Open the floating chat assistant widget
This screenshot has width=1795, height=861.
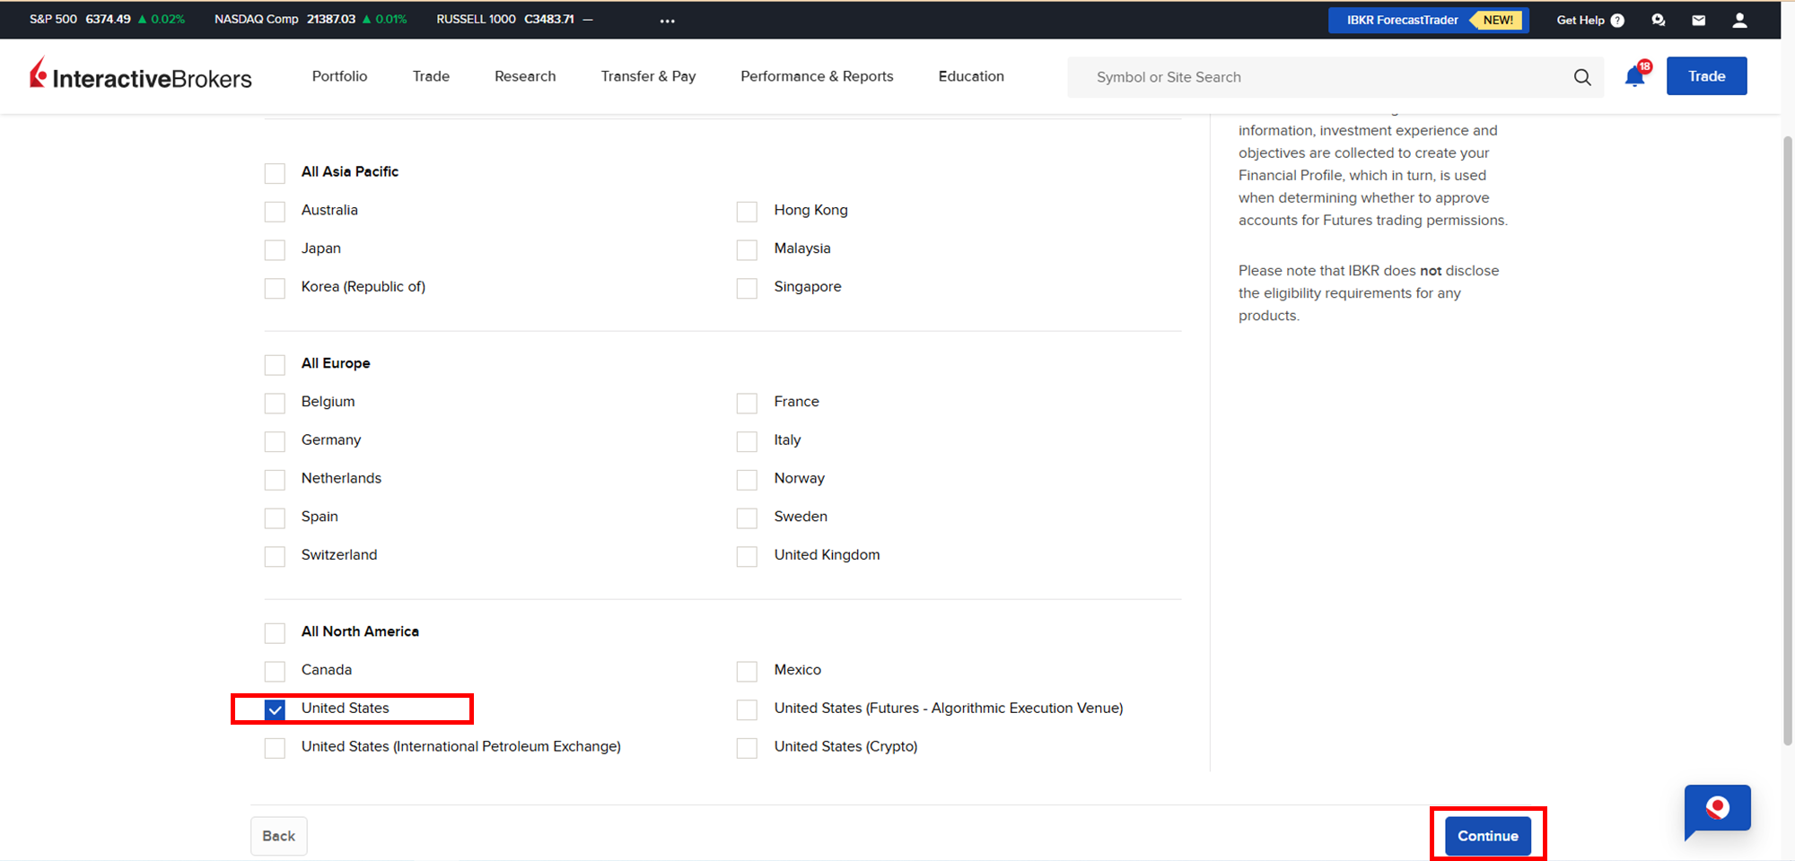click(x=1716, y=810)
